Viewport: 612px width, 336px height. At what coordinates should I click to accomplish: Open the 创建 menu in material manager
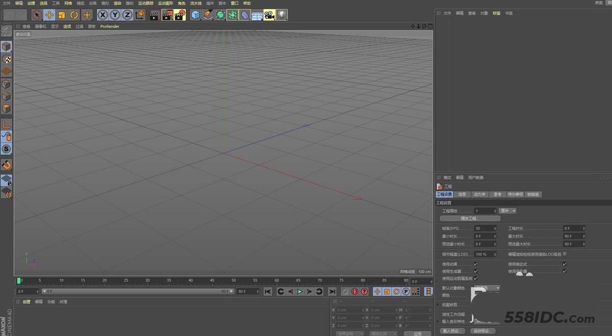pyautogui.click(x=27, y=302)
